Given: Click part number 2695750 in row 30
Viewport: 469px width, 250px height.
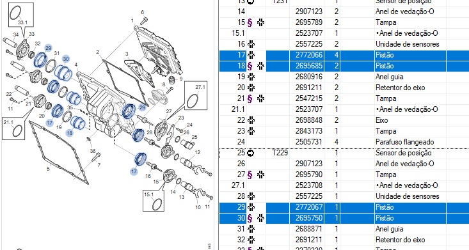Looking at the screenshot, I should click(309, 218).
